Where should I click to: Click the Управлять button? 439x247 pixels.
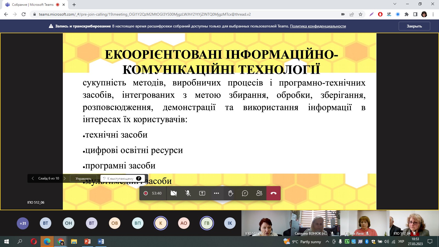click(x=83, y=179)
